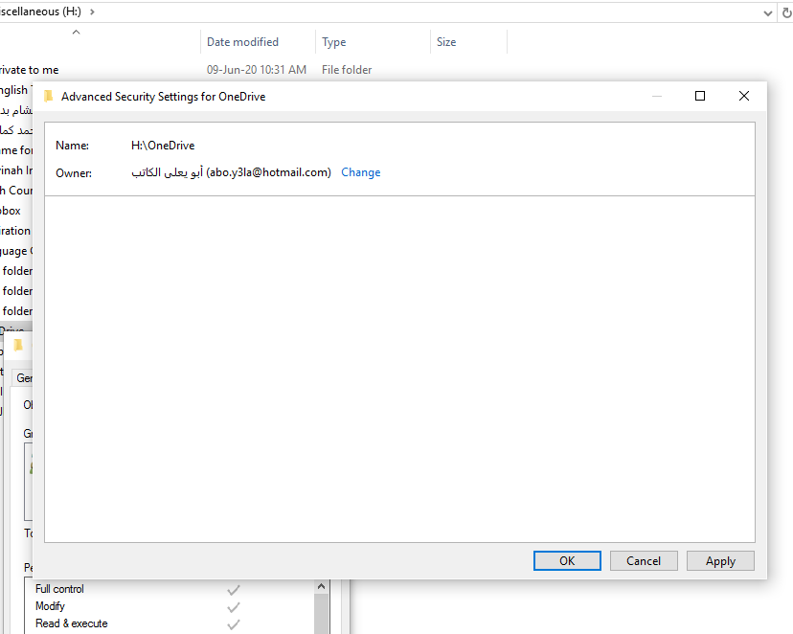Viewport: 793px width, 634px height.
Task: Close the Advanced Security Settings window
Action: click(744, 96)
